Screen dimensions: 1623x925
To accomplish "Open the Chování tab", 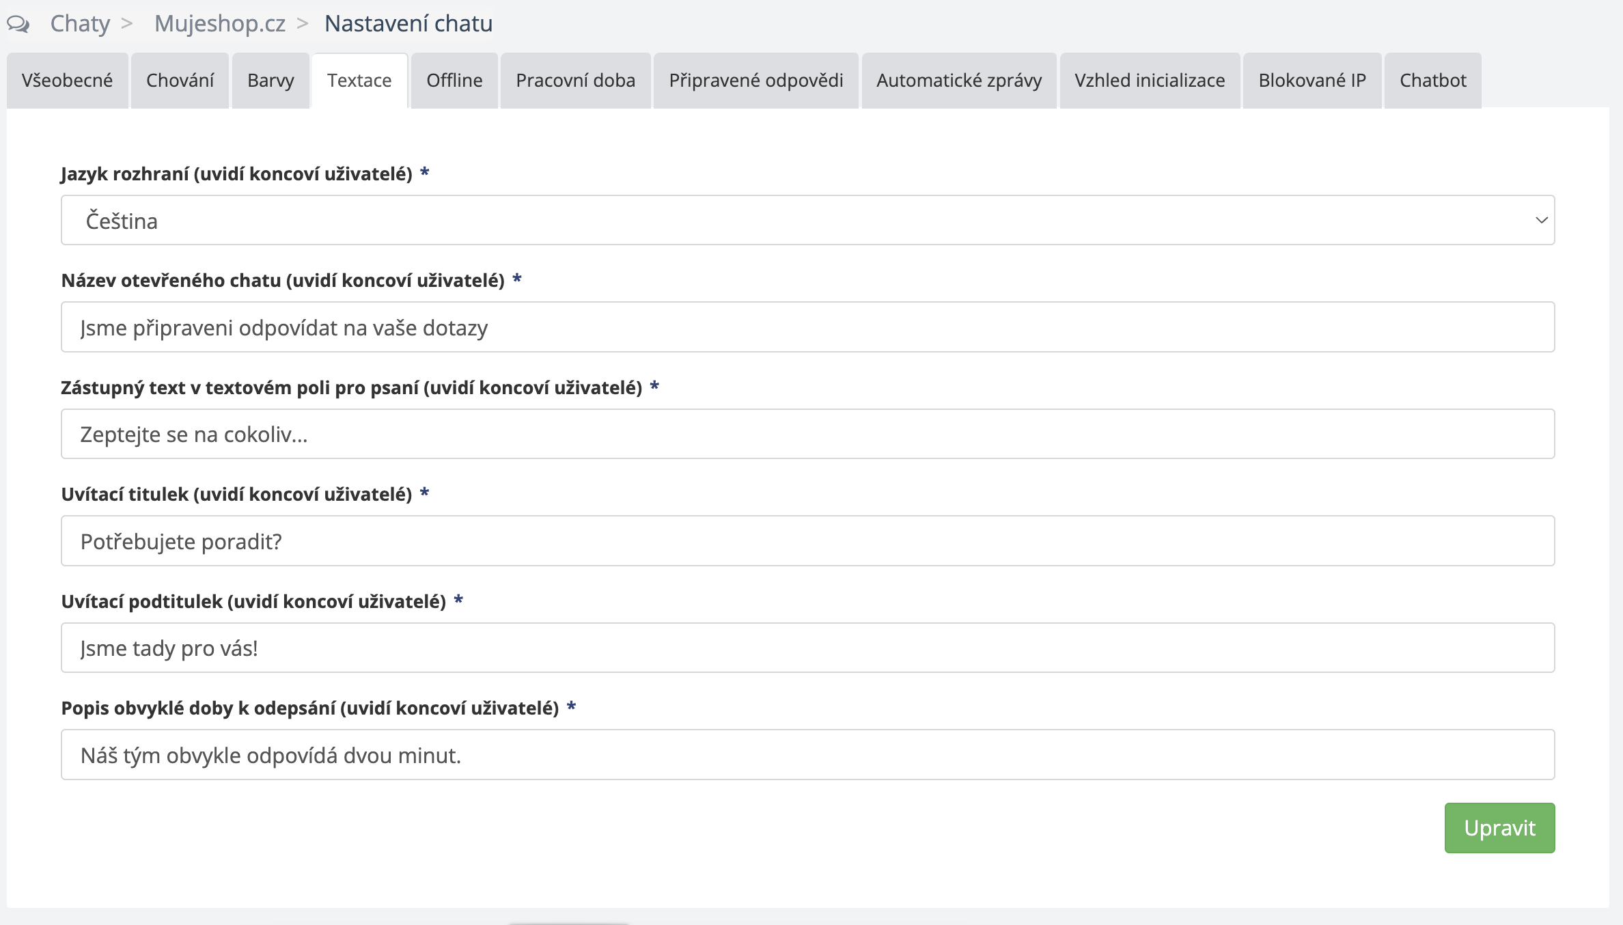I will 180,81.
